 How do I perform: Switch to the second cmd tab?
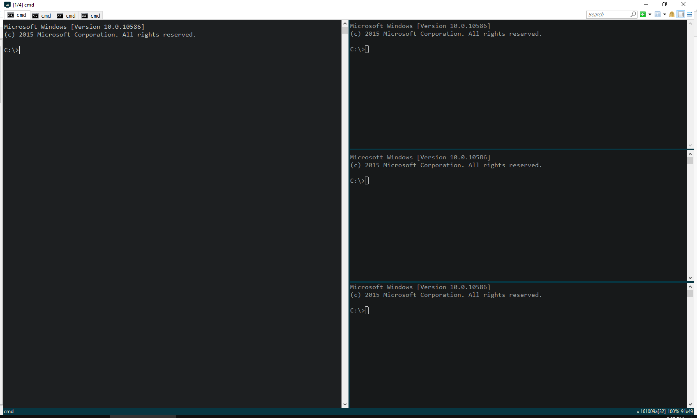42,16
